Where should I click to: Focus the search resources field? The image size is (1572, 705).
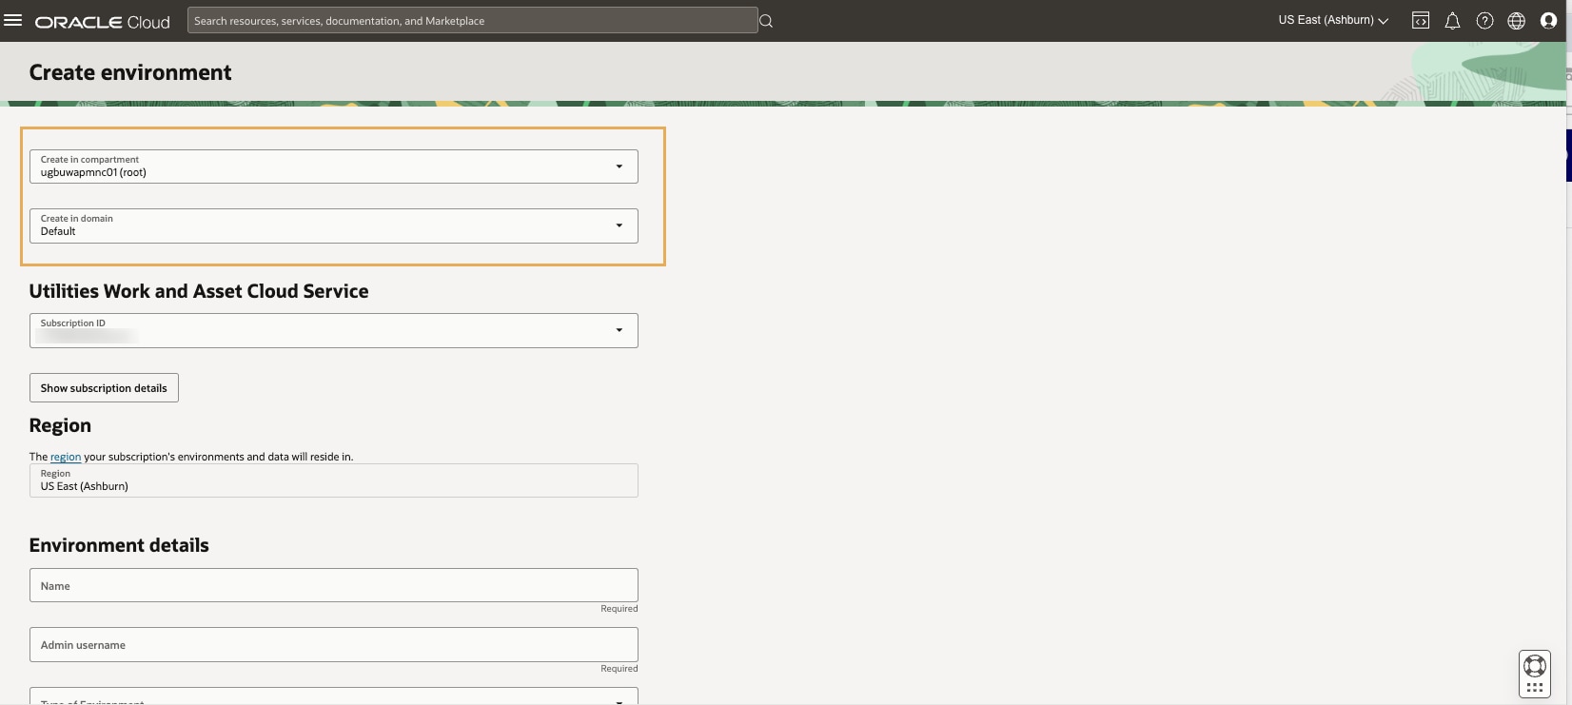pyautogui.click(x=472, y=20)
